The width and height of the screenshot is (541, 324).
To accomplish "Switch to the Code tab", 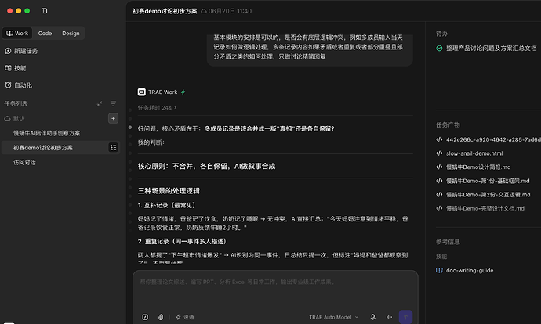I will coord(45,33).
